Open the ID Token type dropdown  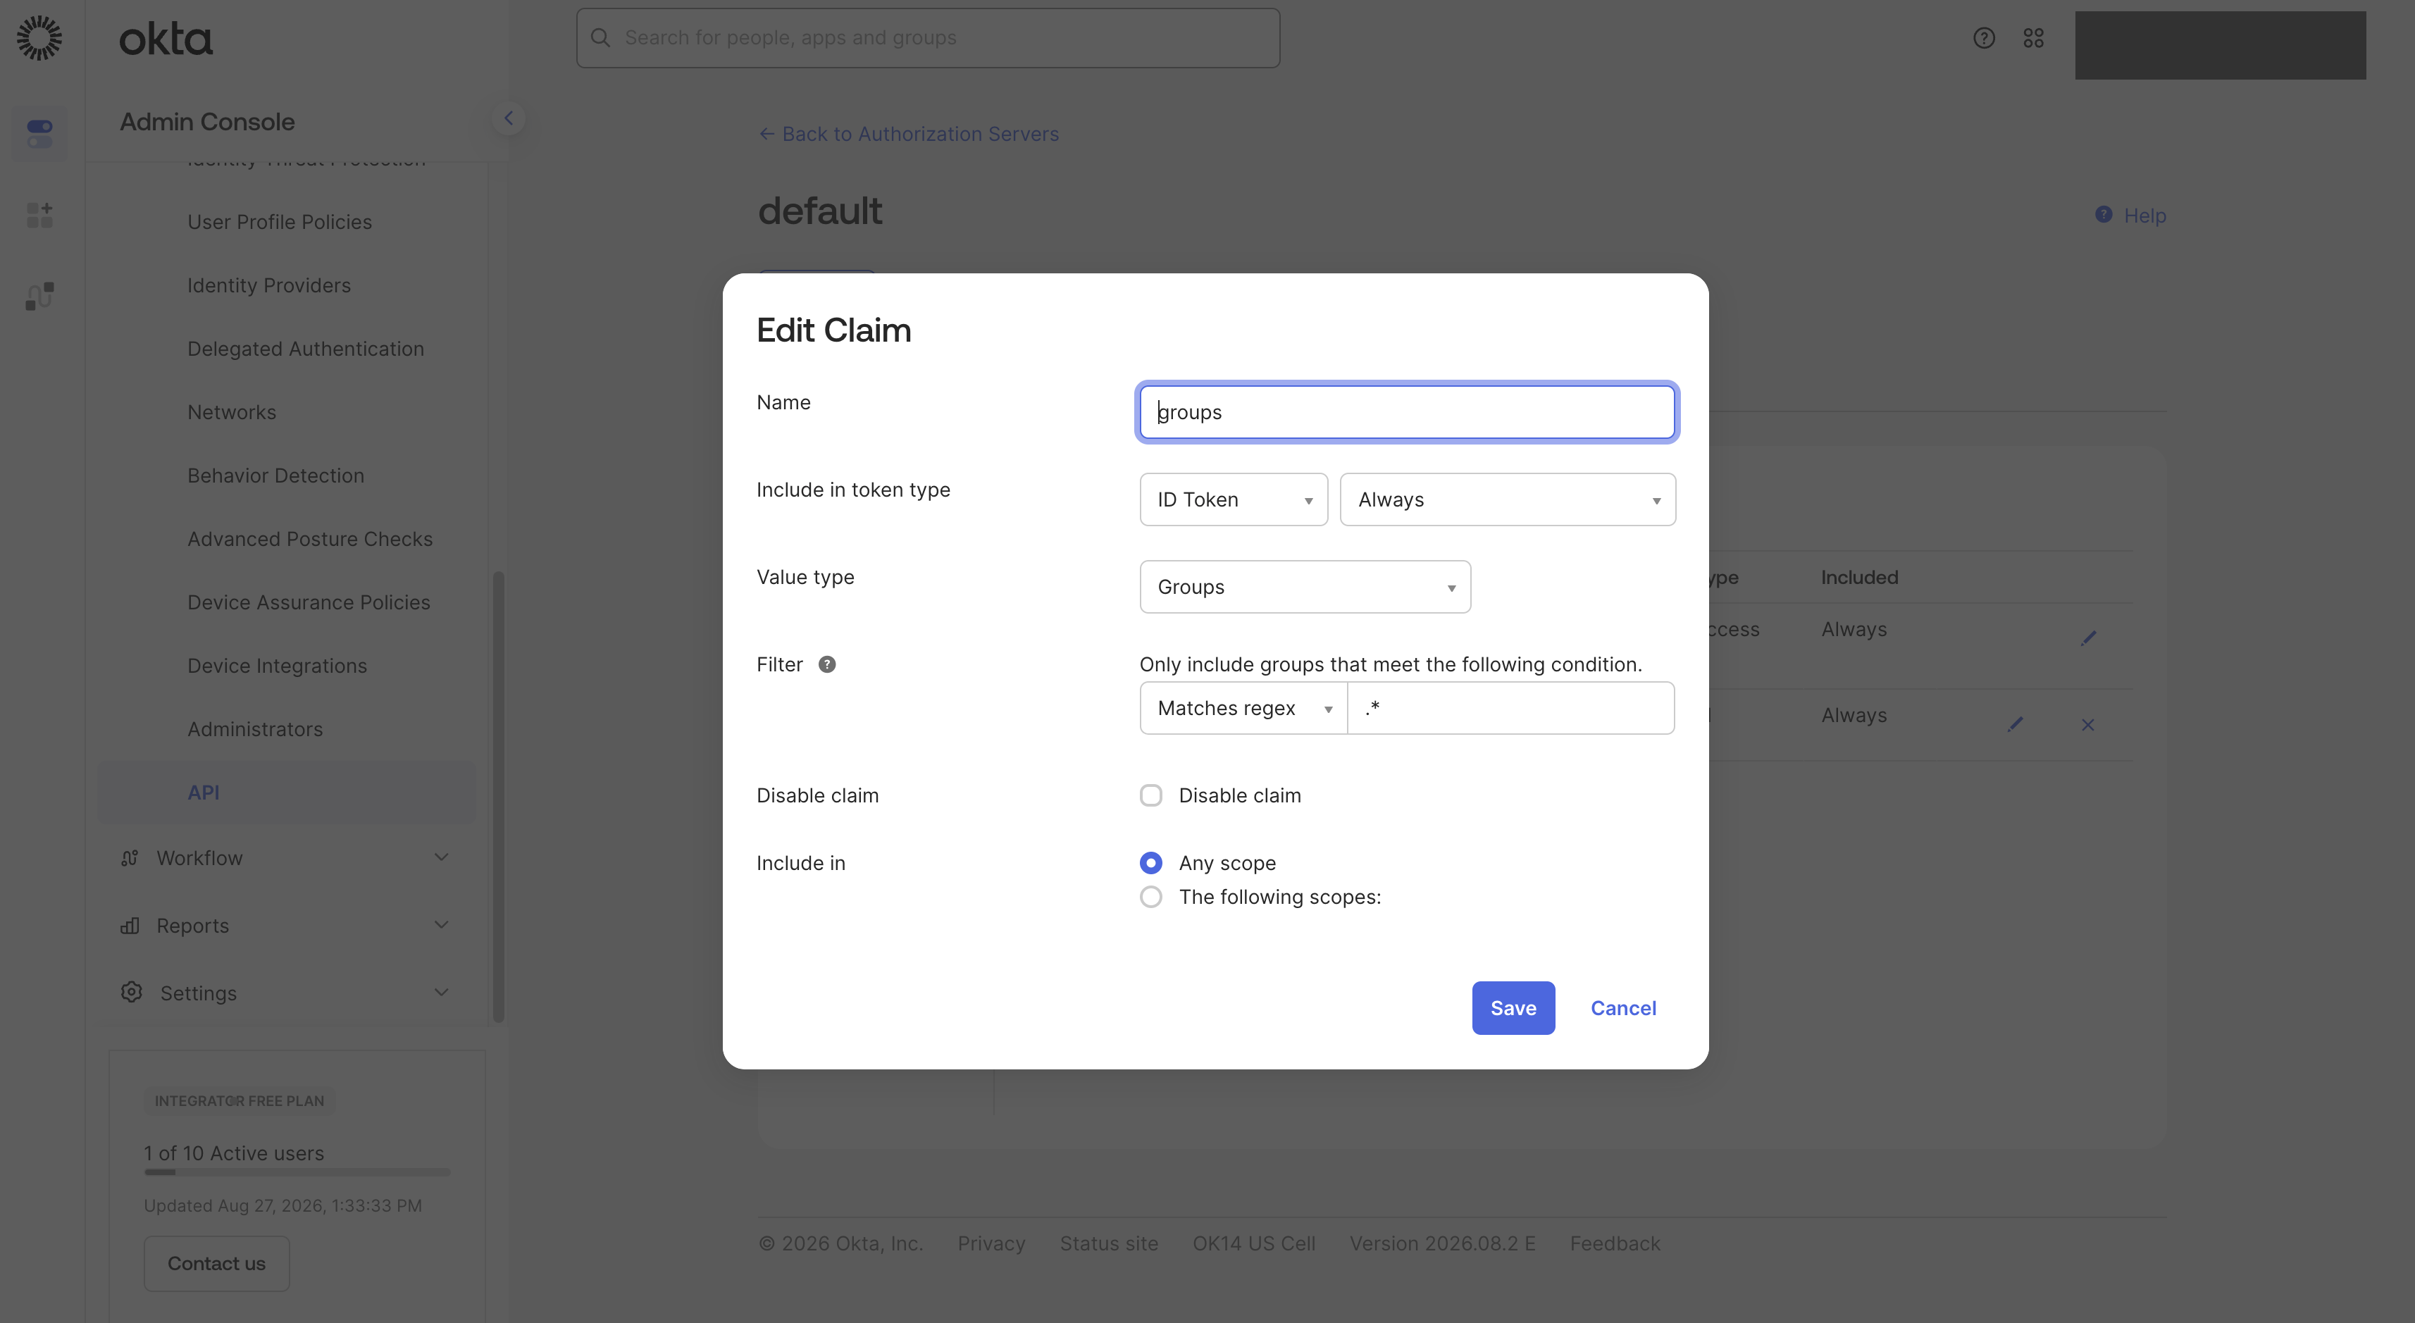1233,499
